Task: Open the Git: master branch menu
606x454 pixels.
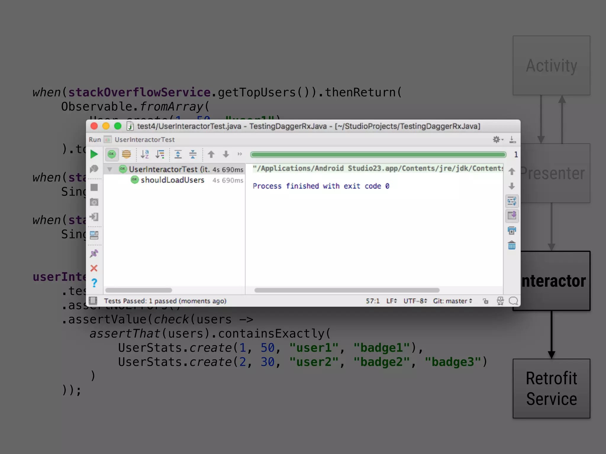Action: (452, 301)
